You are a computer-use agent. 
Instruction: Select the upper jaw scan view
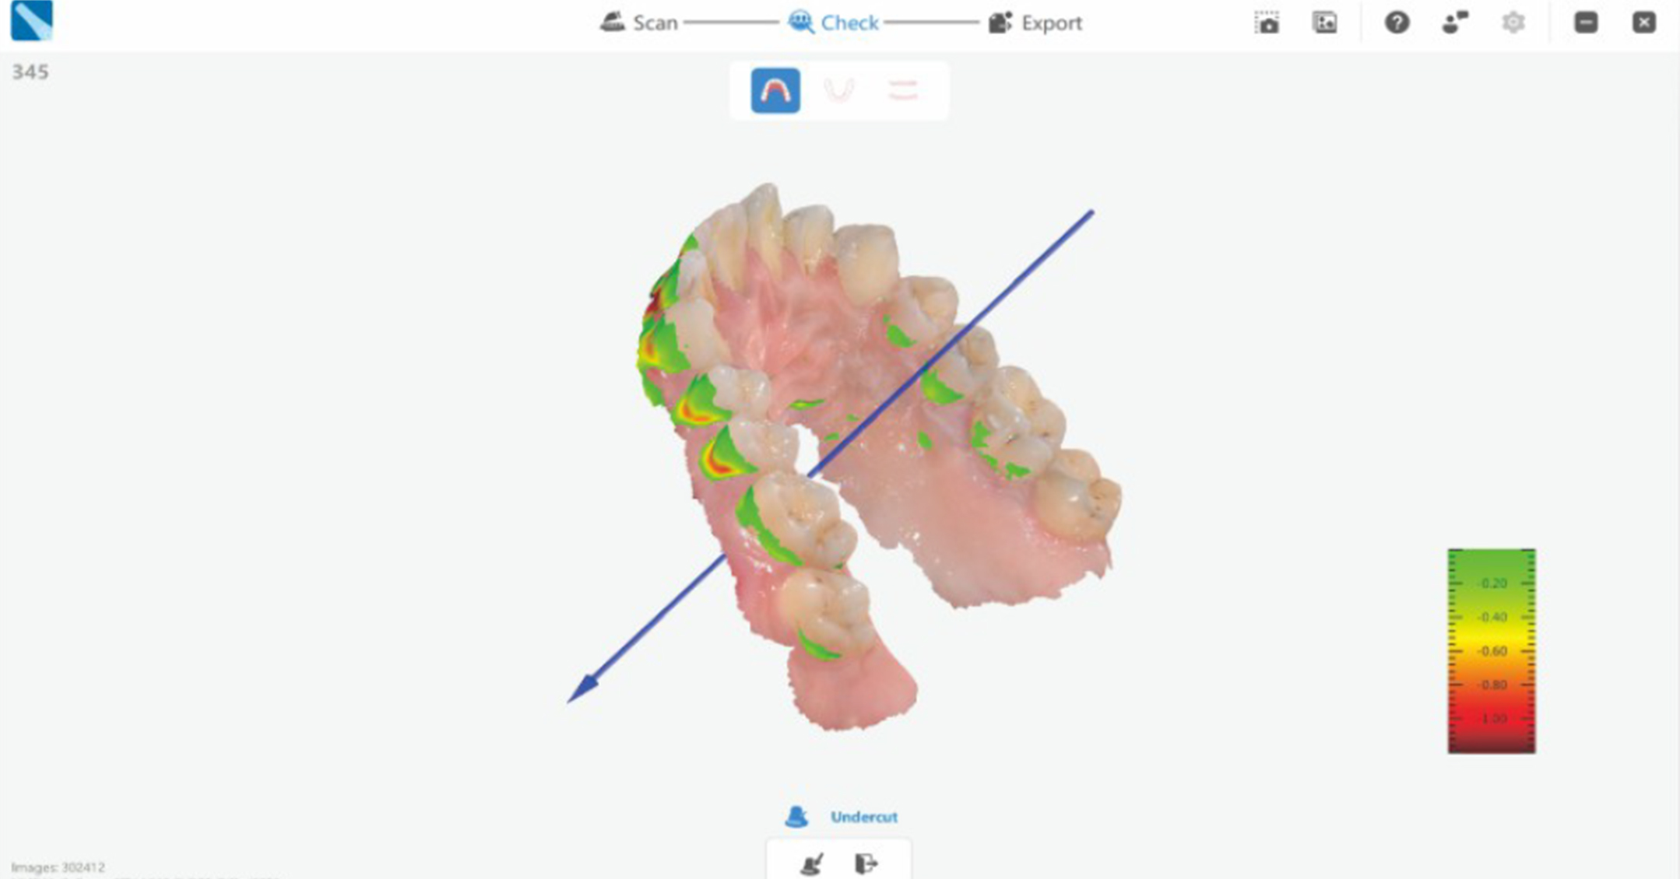pos(775,90)
